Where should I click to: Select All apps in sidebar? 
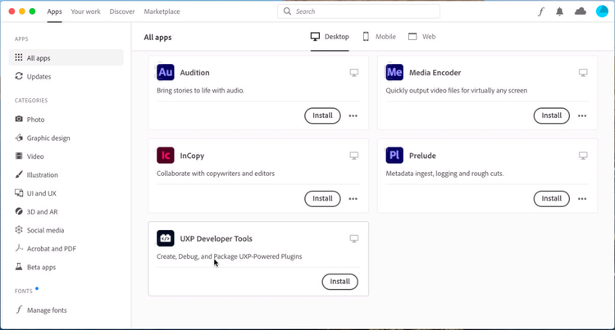point(66,57)
